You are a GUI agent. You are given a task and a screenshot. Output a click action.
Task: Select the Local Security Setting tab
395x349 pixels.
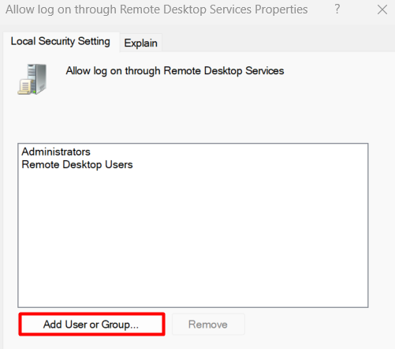click(61, 41)
